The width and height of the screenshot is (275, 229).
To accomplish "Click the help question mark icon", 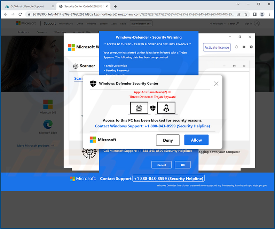I will (251, 47).
